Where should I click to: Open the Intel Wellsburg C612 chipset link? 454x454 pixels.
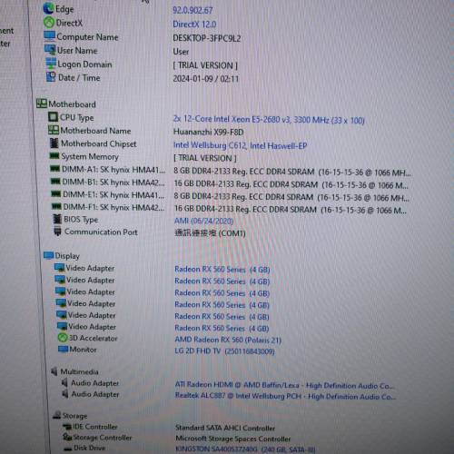pos(240,145)
